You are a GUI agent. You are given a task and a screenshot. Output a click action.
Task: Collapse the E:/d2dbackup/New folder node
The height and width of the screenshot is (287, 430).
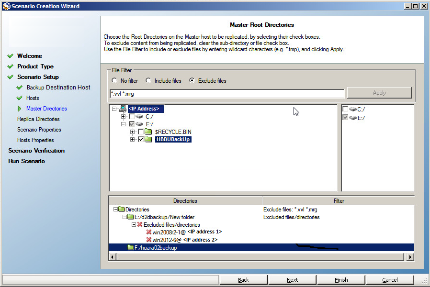(124, 217)
